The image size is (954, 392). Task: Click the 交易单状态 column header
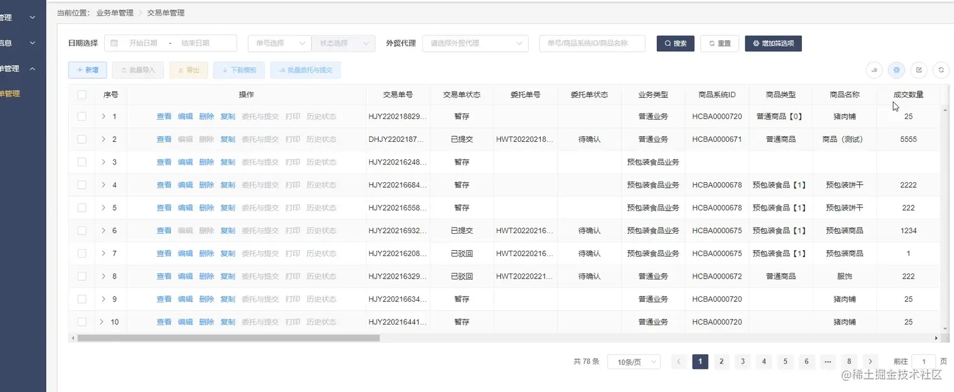coord(462,95)
